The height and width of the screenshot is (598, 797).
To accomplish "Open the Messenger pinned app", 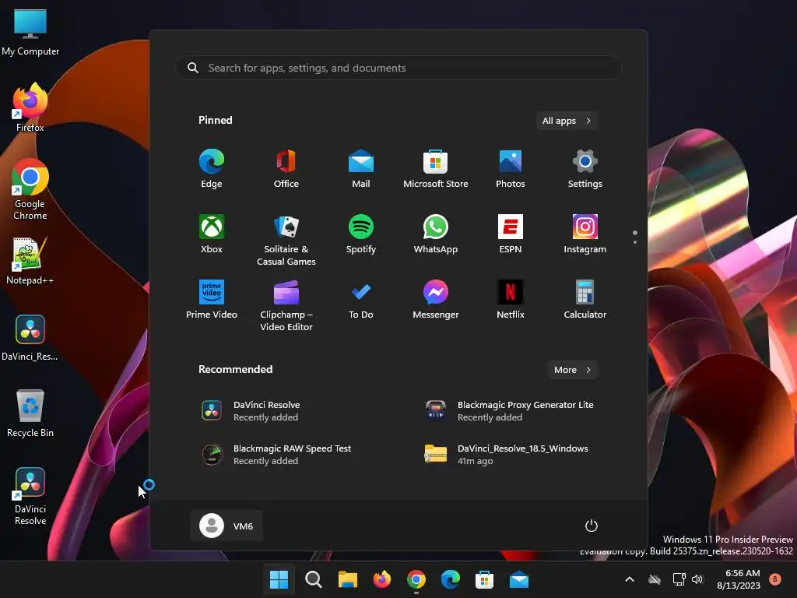I will tap(436, 300).
